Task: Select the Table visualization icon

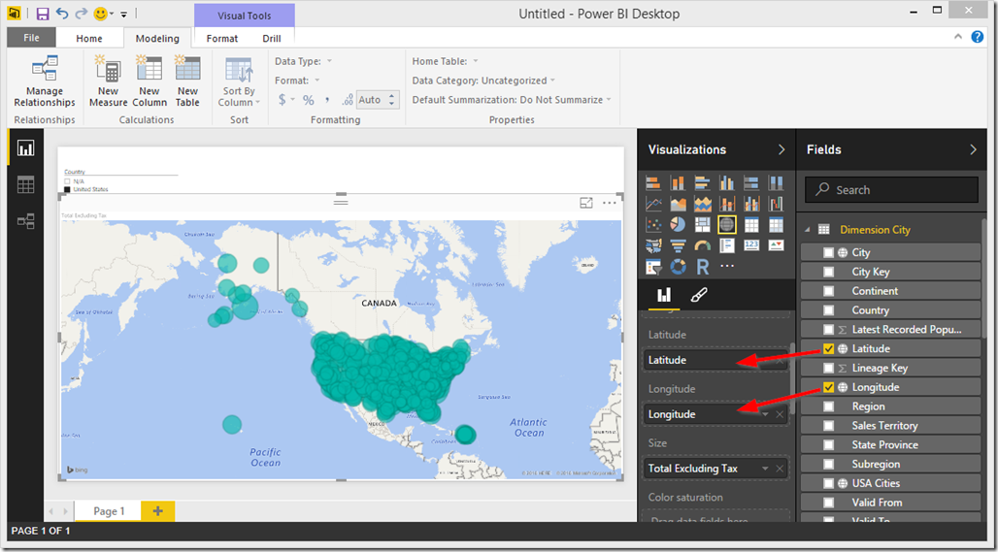Action: [x=751, y=224]
